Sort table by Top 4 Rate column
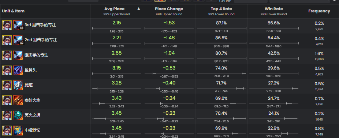339x138 pixels. tap(221, 9)
